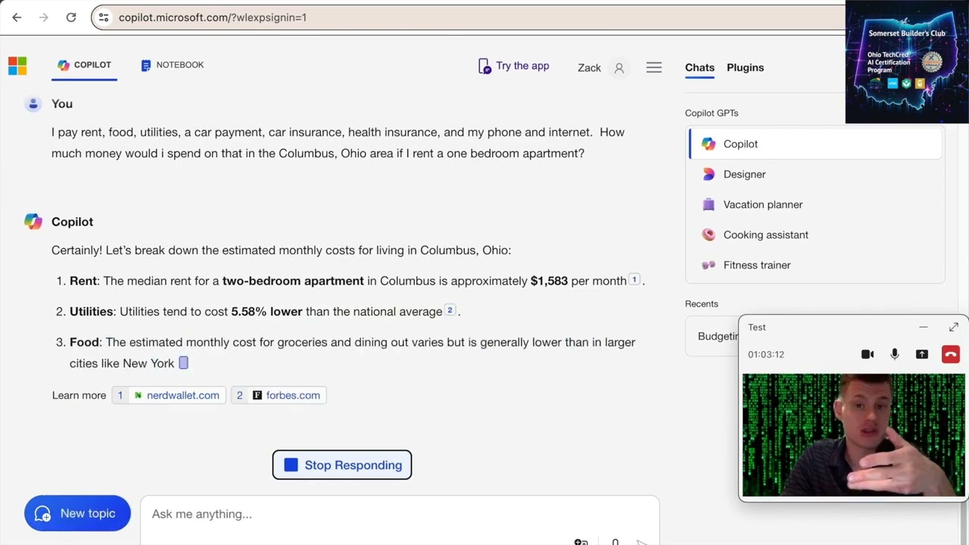Screen dimensions: 969x545
Task: Reload the Copilot page
Action: tap(71, 17)
